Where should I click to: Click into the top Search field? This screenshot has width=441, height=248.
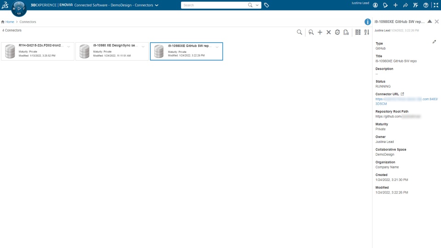point(214,5)
